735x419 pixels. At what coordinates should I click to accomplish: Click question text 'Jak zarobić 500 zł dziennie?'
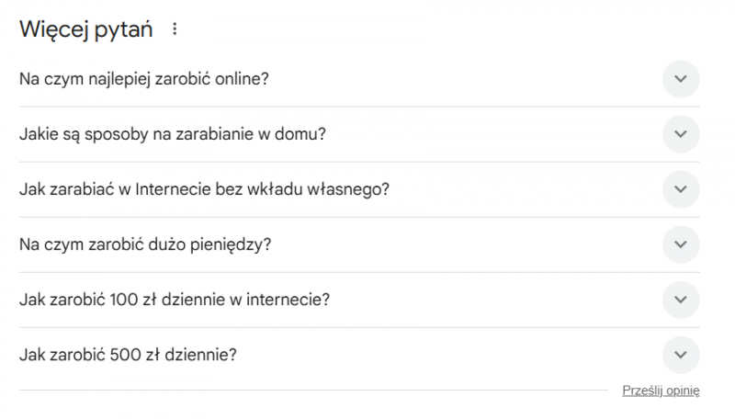pyautogui.click(x=128, y=355)
